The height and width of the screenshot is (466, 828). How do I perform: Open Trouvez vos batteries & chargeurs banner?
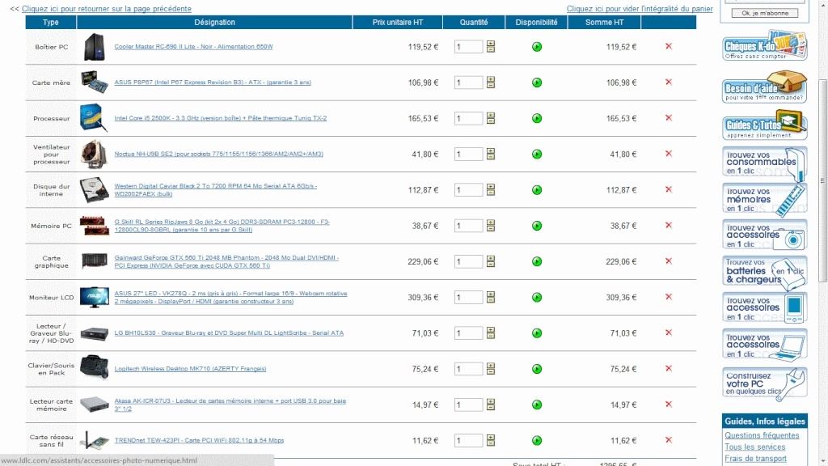tap(765, 272)
